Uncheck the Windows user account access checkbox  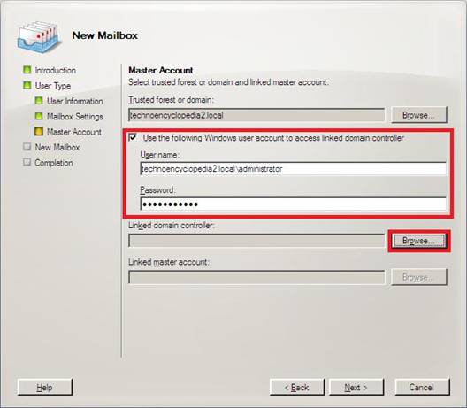pyautogui.click(x=133, y=137)
